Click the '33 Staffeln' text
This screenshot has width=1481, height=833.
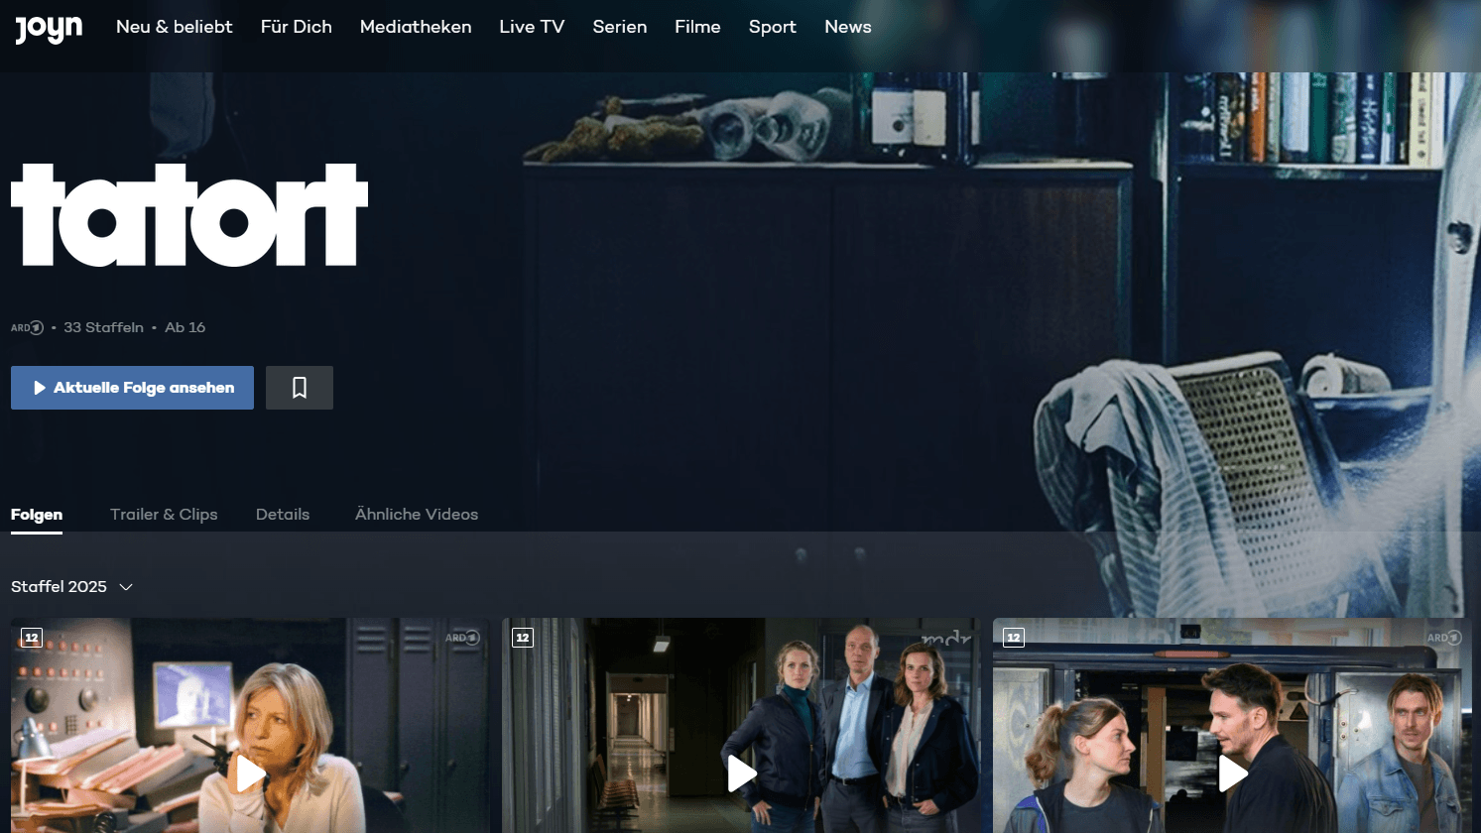103,327
